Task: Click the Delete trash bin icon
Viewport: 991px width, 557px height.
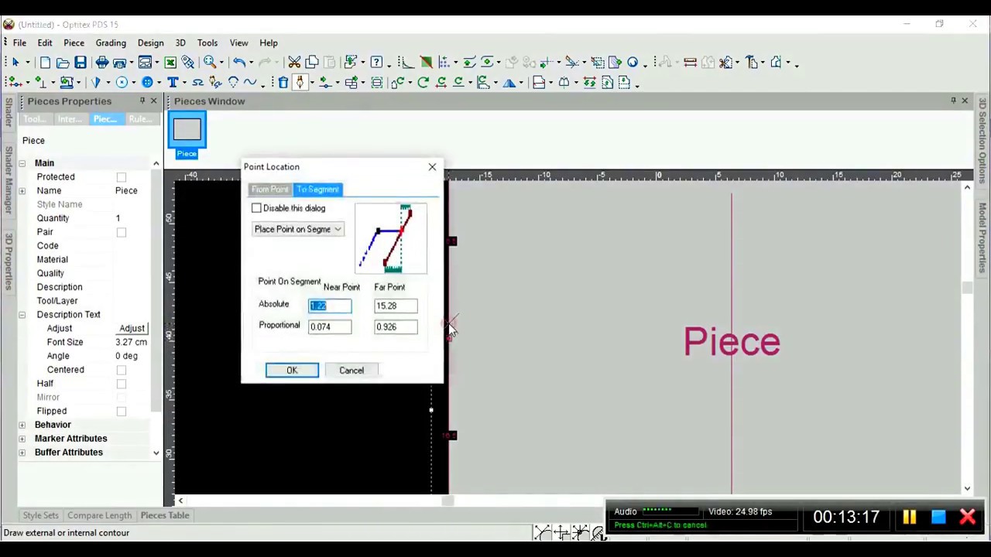Action: click(283, 82)
